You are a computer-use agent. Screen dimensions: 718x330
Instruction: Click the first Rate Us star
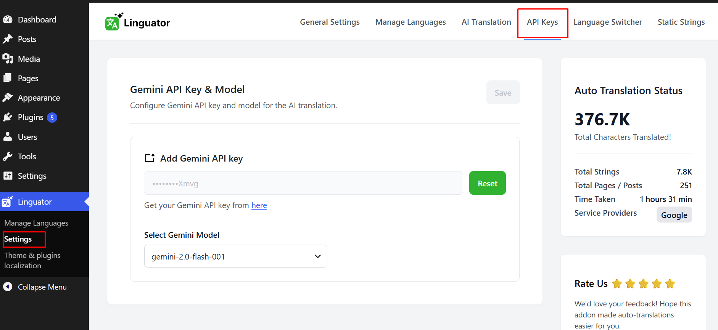(617, 284)
